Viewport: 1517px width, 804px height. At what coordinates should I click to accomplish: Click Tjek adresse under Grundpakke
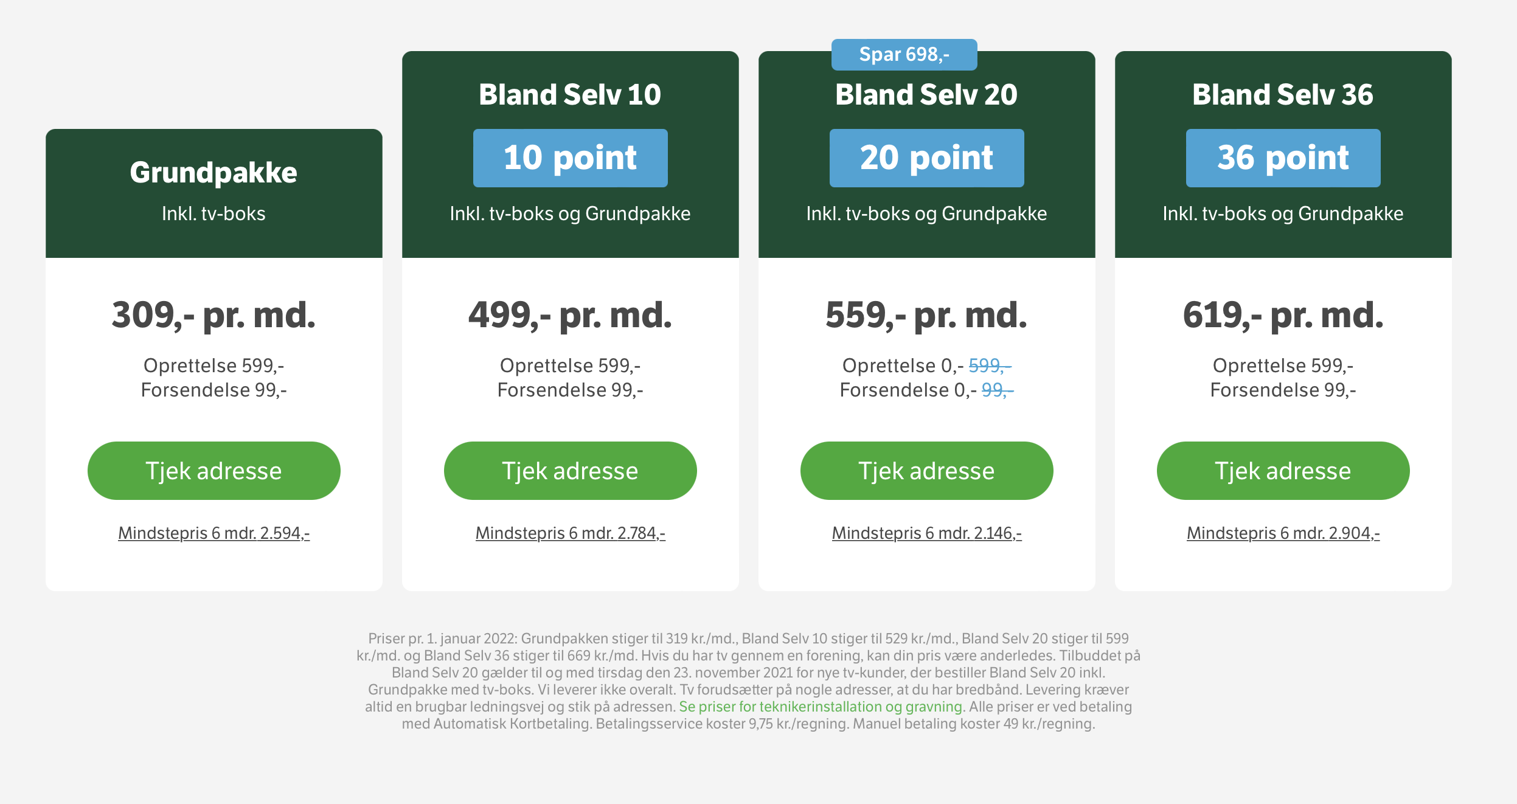click(213, 471)
